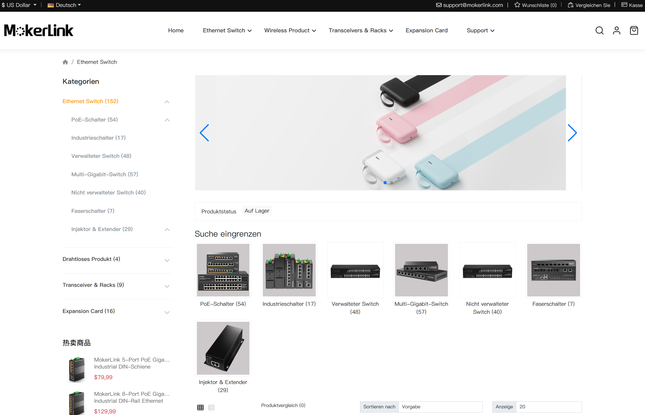Collapse the PoE-Schalter subcategory

(x=167, y=120)
